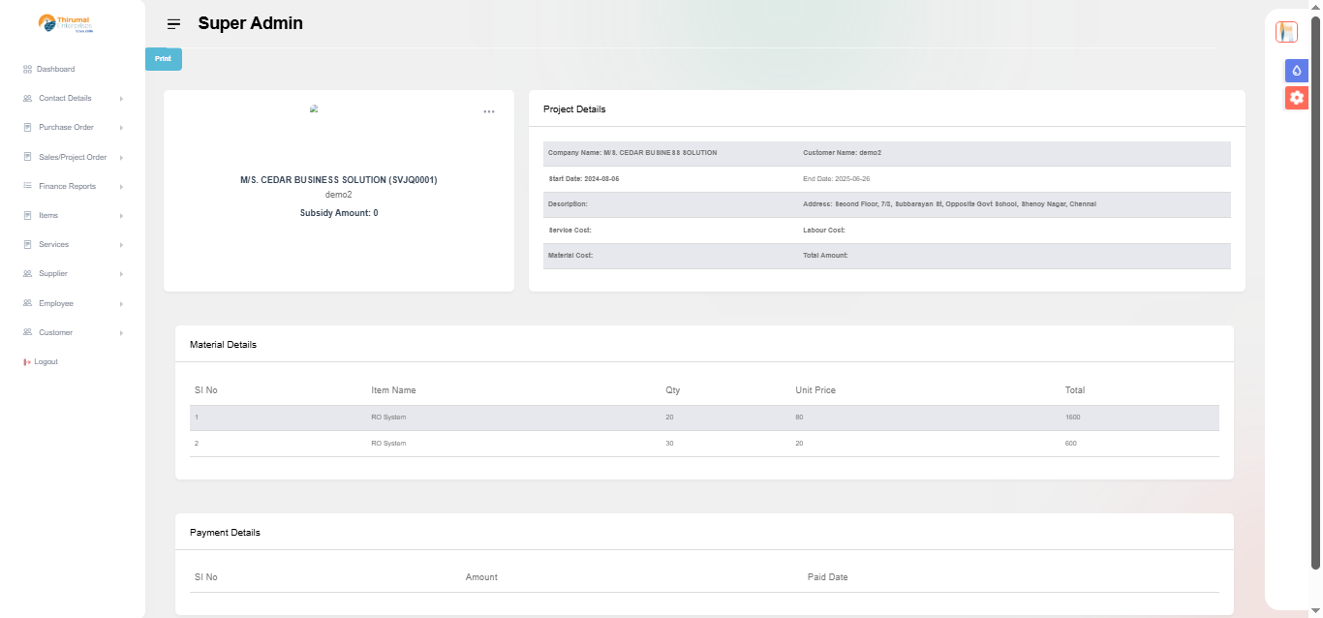Open the Employee sidebar menu
The image size is (1323, 618).
point(55,303)
